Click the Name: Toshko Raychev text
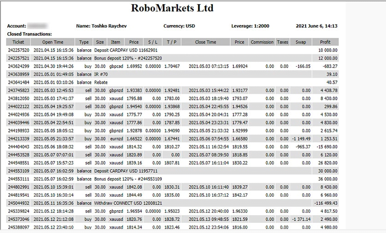This screenshot has height=233, width=386. 99,26
